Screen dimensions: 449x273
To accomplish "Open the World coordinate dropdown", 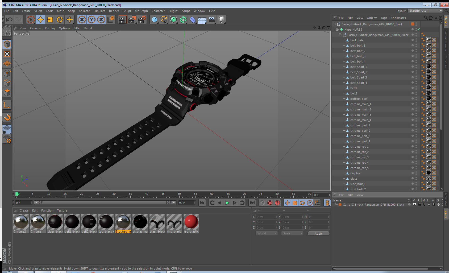I will 267,233.
